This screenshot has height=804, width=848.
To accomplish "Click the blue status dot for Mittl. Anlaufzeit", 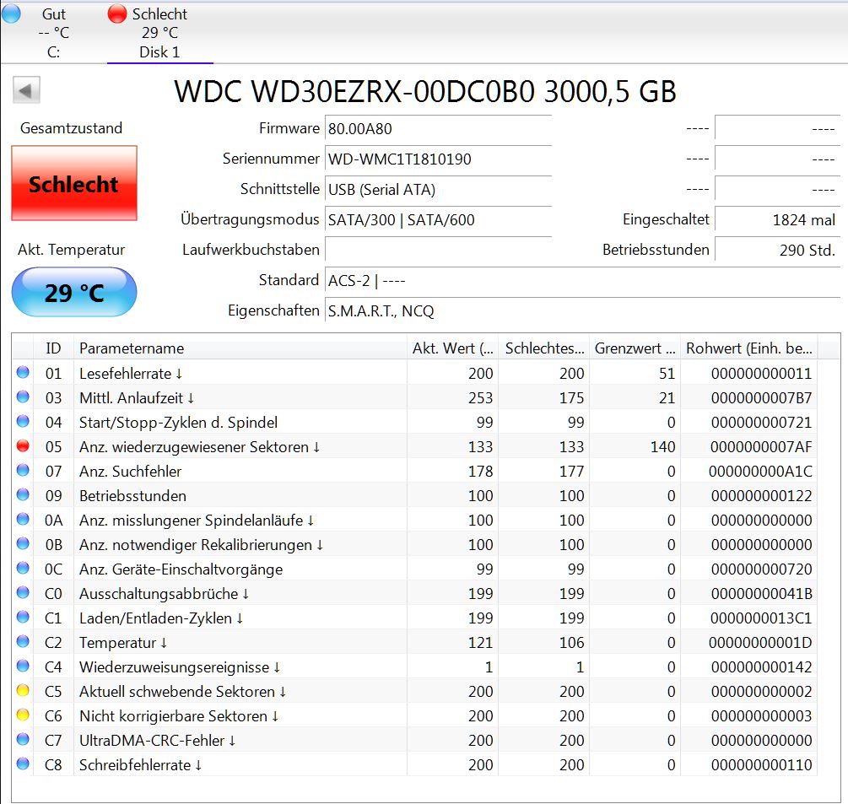I will pos(23,397).
